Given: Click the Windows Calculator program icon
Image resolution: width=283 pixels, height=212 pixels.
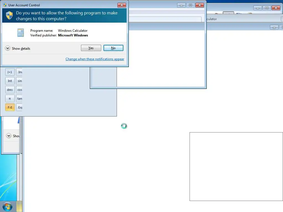Looking at the screenshot, I should point(20,33).
